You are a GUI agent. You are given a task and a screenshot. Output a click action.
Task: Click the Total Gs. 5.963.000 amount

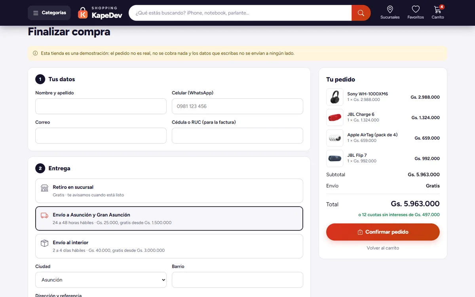(x=415, y=204)
